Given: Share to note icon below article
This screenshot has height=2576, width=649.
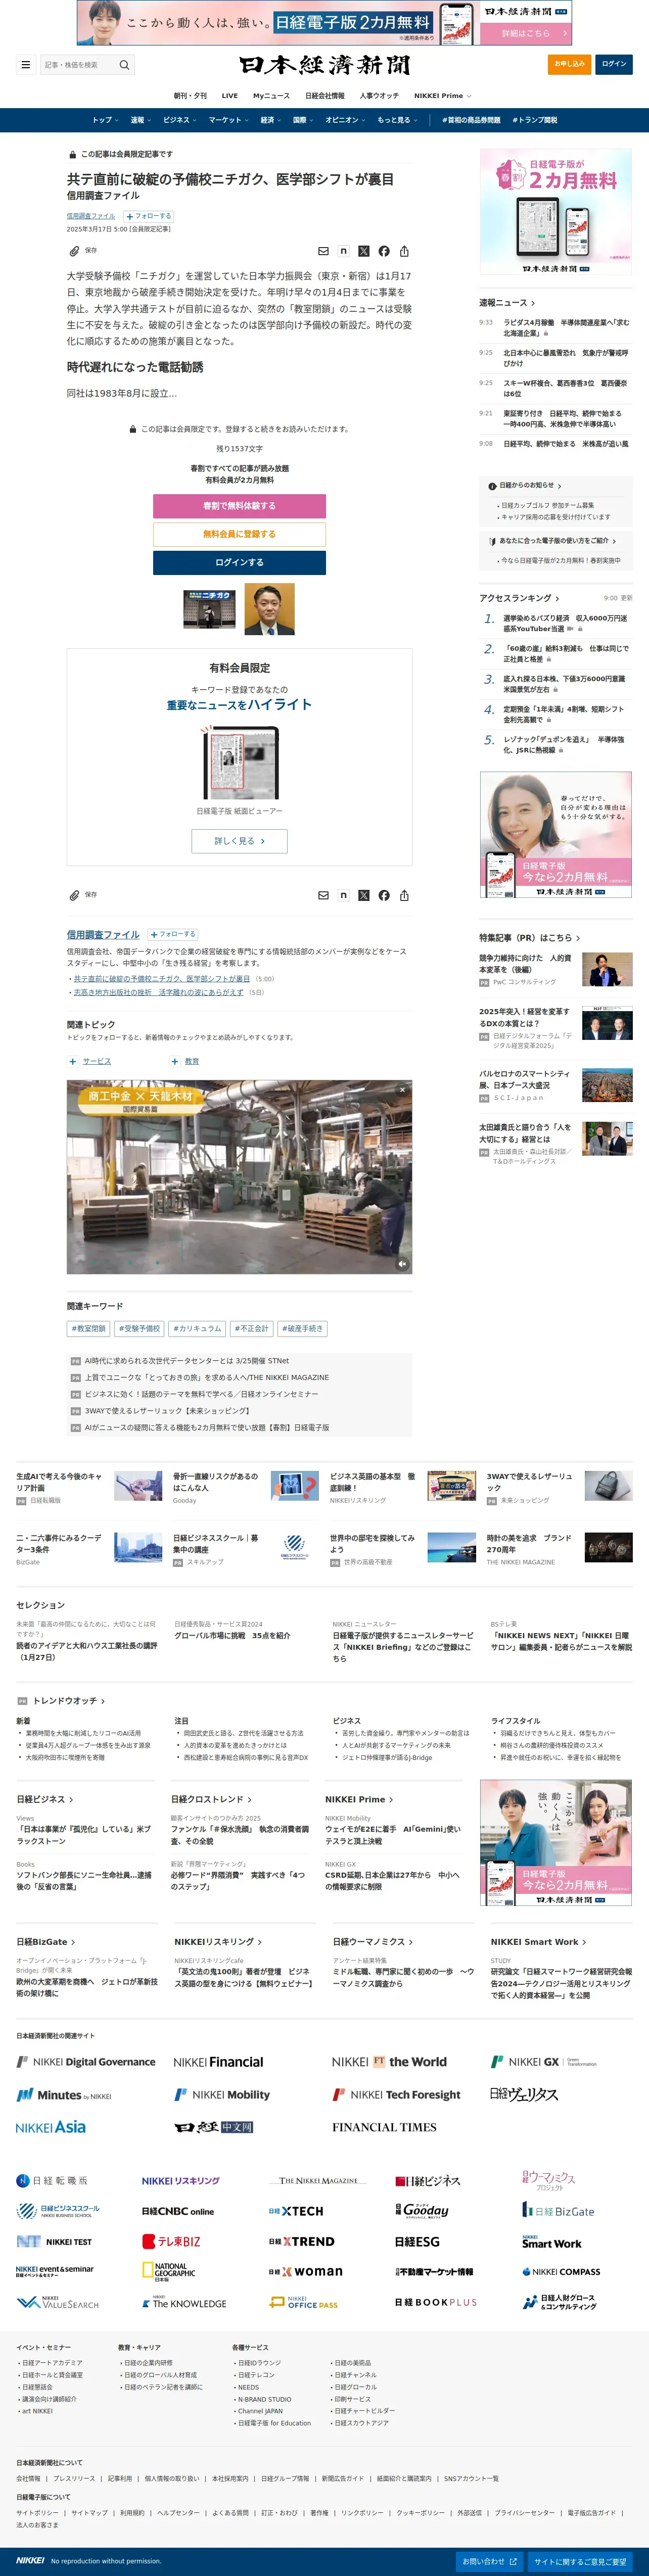Looking at the screenshot, I should coord(343,895).
